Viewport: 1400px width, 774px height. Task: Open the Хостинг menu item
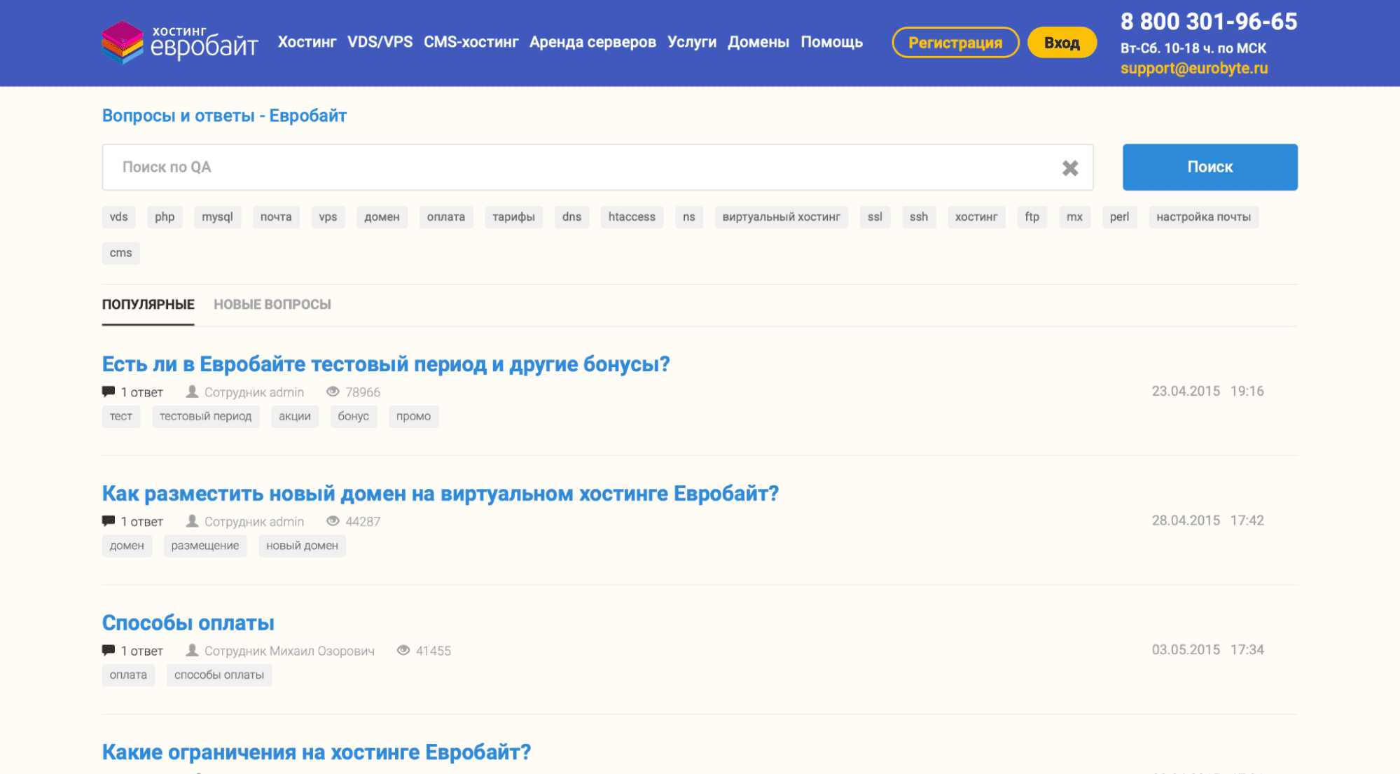pyautogui.click(x=307, y=42)
